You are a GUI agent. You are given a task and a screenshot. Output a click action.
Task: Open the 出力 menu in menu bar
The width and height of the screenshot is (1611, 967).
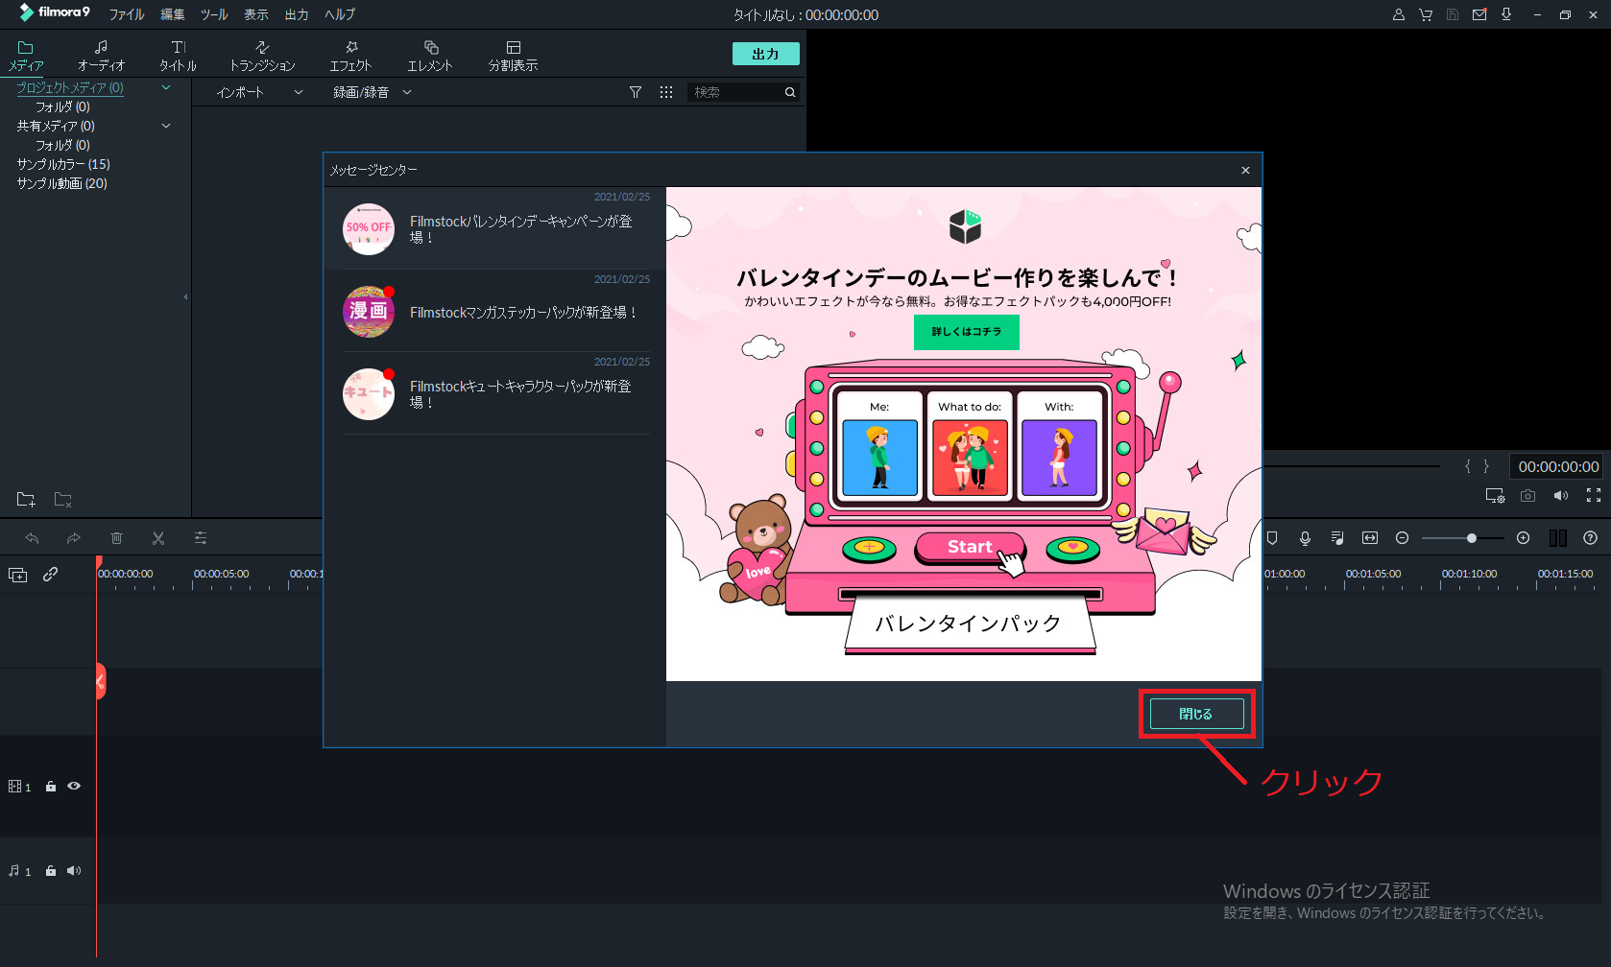tap(297, 14)
